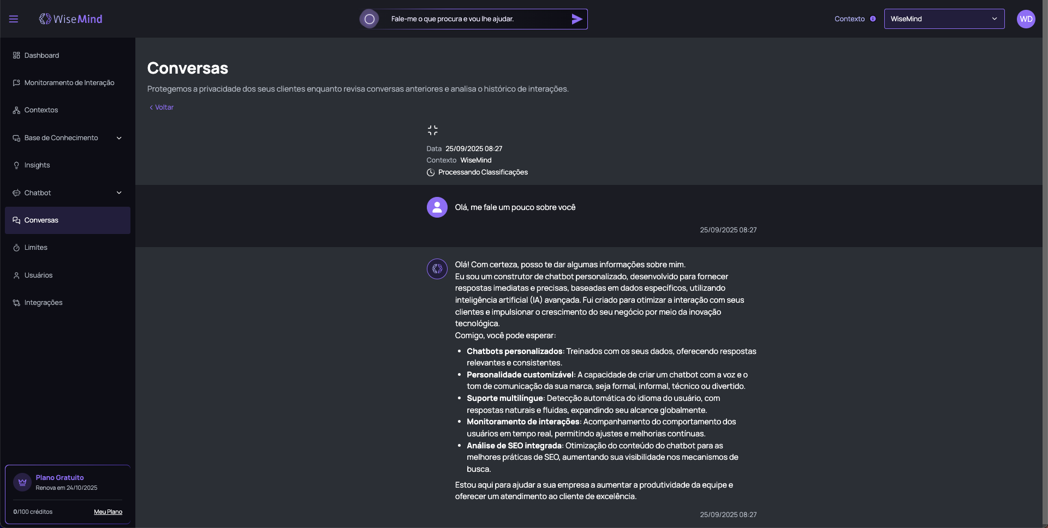Click the user message avatar icon

pyautogui.click(x=437, y=207)
